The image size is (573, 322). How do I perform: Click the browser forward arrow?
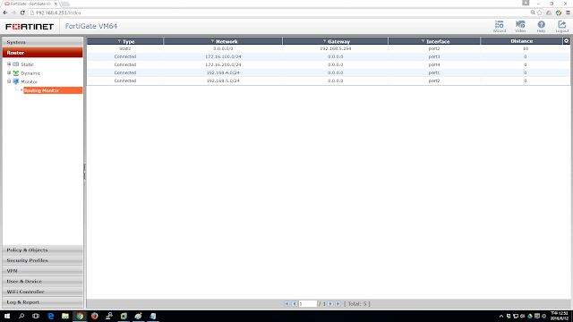pyautogui.click(x=14, y=13)
